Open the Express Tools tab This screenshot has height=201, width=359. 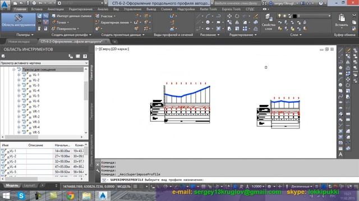[231, 9]
